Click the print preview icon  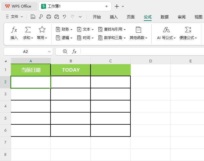tap(57, 17)
